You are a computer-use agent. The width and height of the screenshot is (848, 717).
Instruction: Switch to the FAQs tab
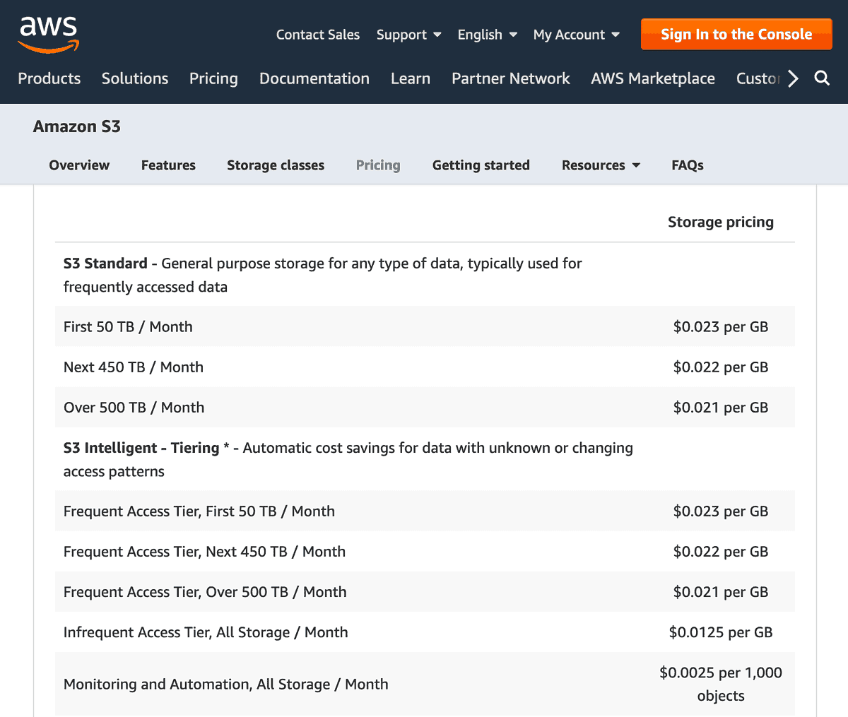click(x=688, y=165)
